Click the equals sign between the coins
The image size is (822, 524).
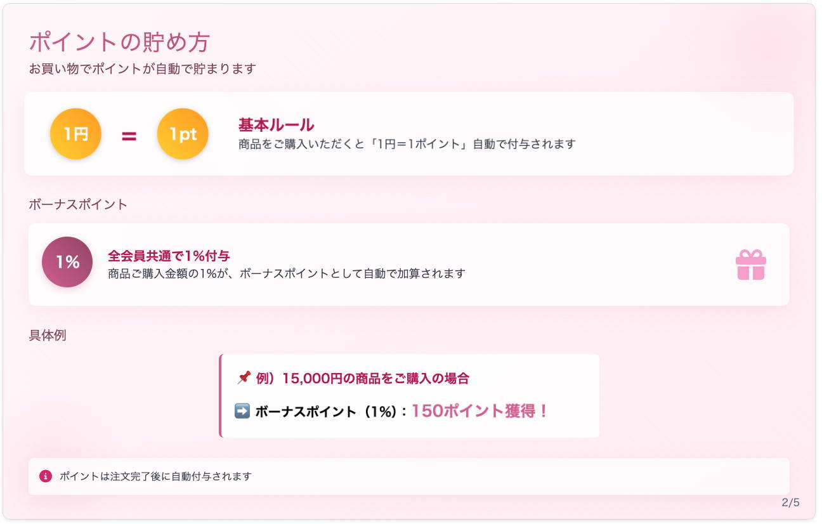(x=129, y=135)
